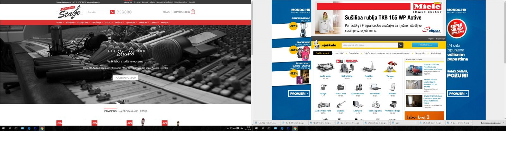Open Novosti i aktualnosti page
This screenshot has width=506, height=142.
pyautogui.click(x=164, y=2)
